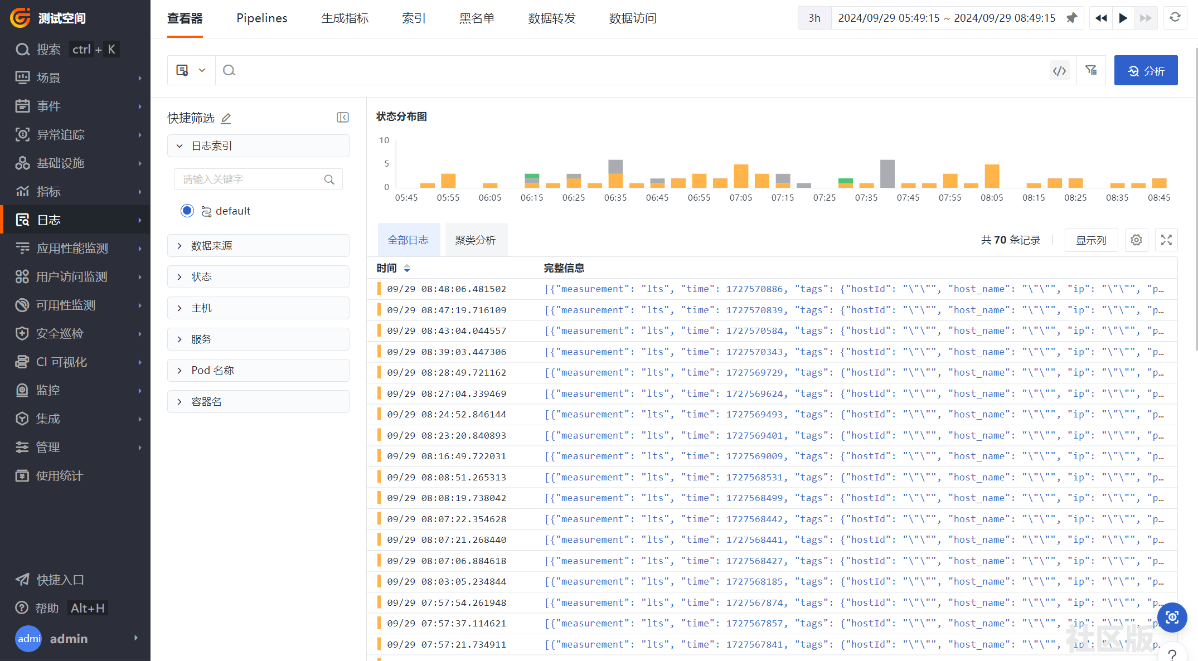Open search from sidebar
This screenshot has height=661, width=1198.
(x=67, y=49)
